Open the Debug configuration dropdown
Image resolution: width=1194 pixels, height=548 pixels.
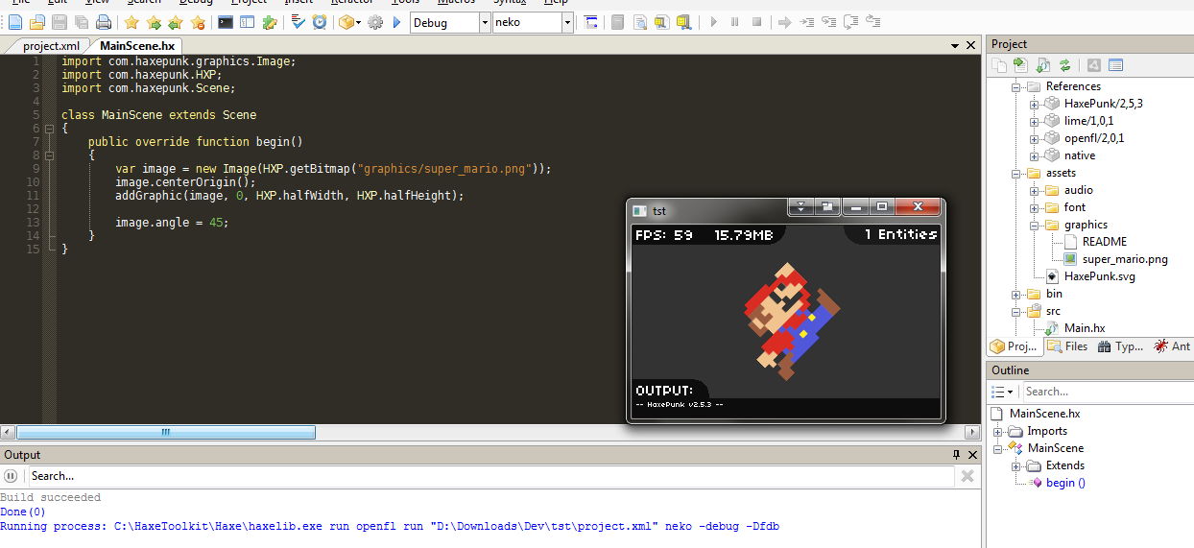484,22
